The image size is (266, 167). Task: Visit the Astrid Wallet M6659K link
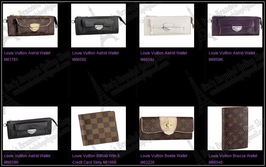point(232,56)
